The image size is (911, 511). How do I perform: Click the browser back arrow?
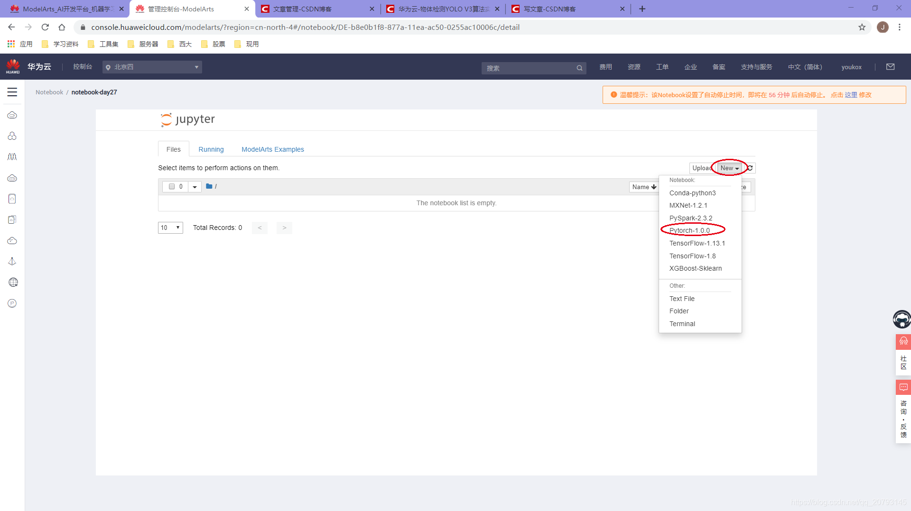[x=11, y=27]
